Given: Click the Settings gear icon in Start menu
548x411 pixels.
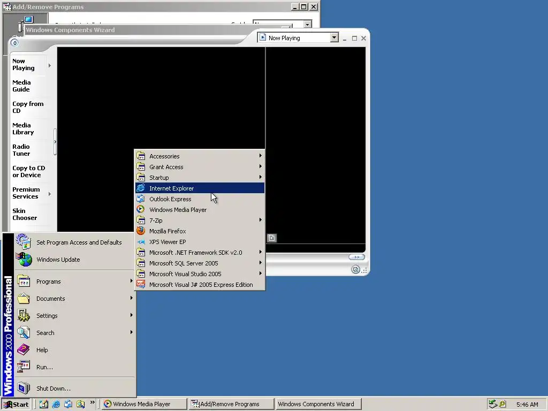Looking at the screenshot, I should tap(24, 315).
